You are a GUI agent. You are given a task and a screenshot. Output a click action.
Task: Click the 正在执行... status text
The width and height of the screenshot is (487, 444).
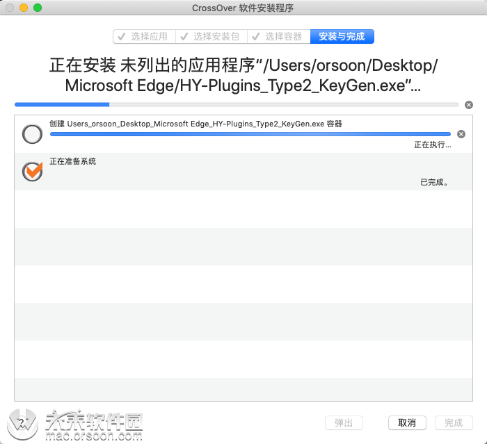click(x=432, y=145)
